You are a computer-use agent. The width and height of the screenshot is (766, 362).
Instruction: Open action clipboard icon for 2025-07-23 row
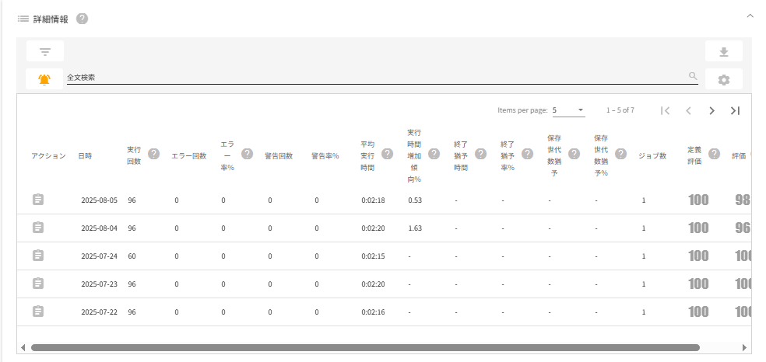coord(38,283)
